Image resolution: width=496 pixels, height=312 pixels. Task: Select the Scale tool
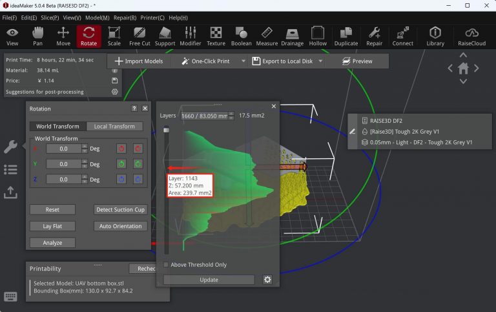coord(114,37)
